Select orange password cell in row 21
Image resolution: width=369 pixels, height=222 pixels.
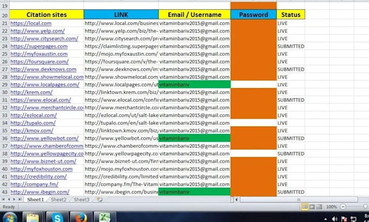(x=253, y=23)
